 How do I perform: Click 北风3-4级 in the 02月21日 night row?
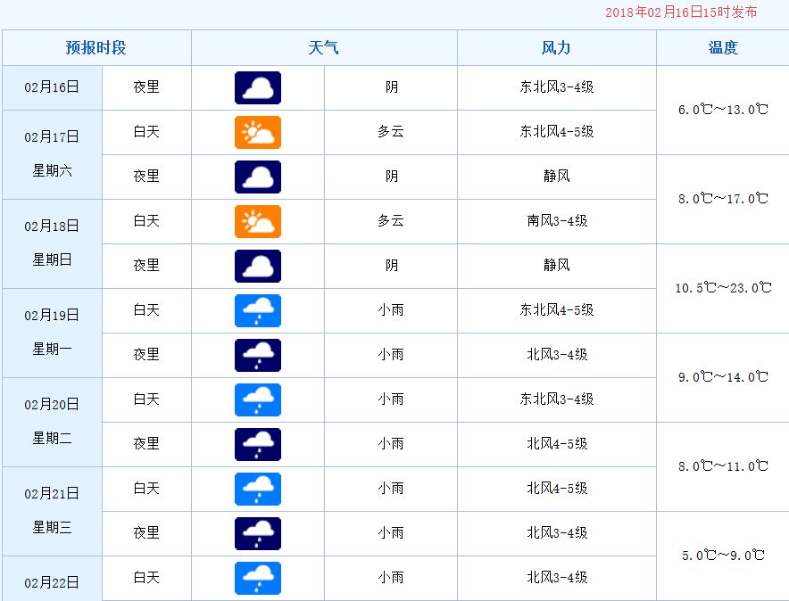(x=557, y=532)
